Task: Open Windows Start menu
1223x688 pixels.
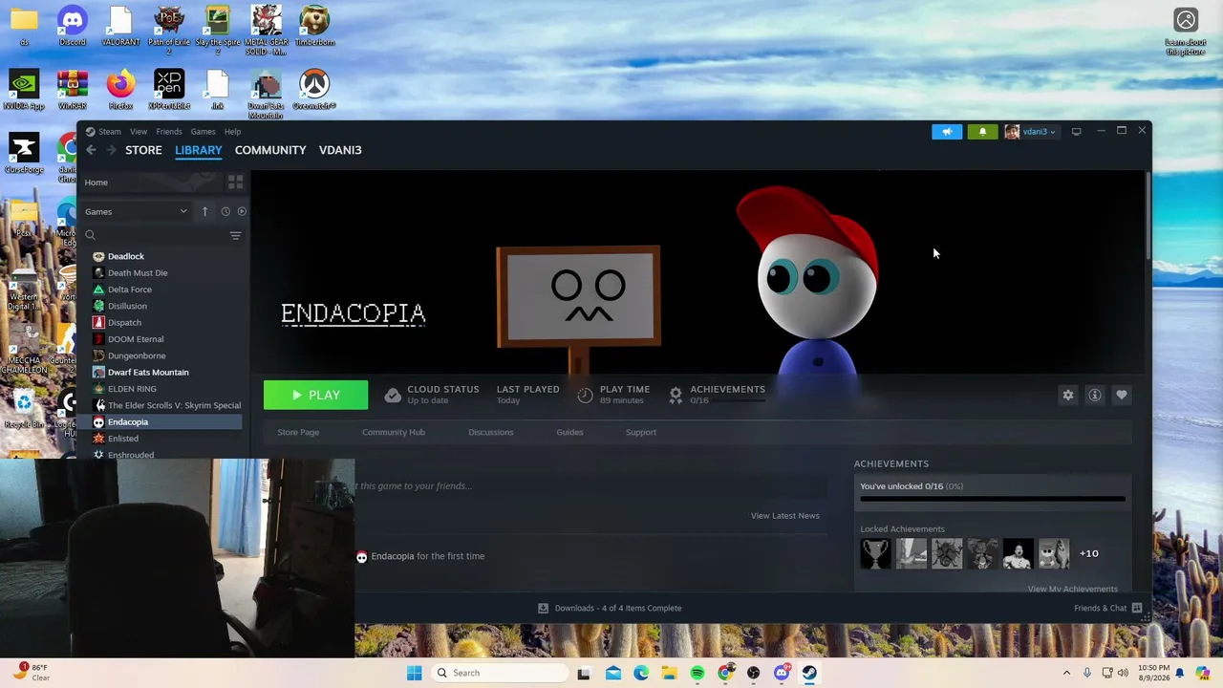Action: (x=414, y=673)
